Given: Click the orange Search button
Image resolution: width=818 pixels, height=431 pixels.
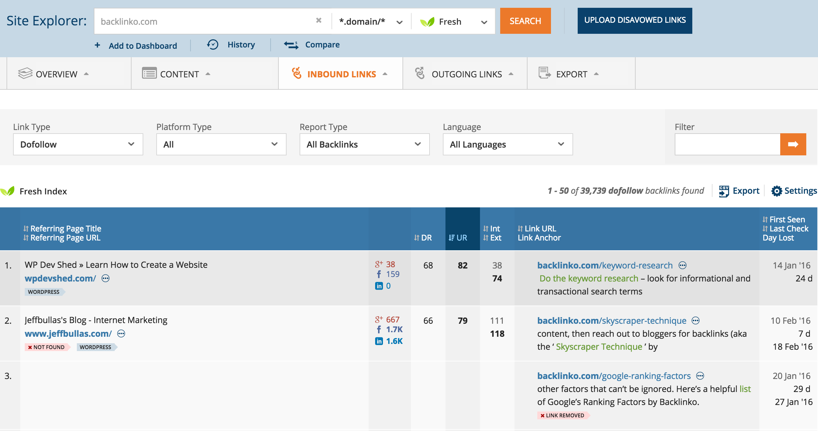Looking at the screenshot, I should coord(525,21).
